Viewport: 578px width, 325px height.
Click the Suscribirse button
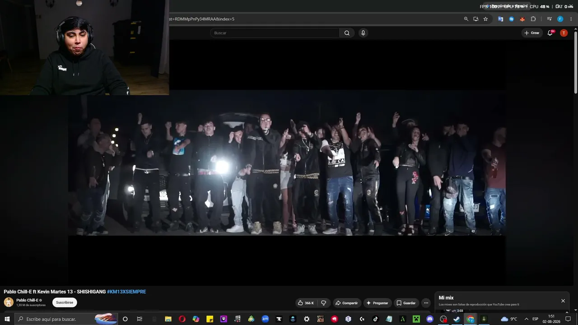point(65,302)
